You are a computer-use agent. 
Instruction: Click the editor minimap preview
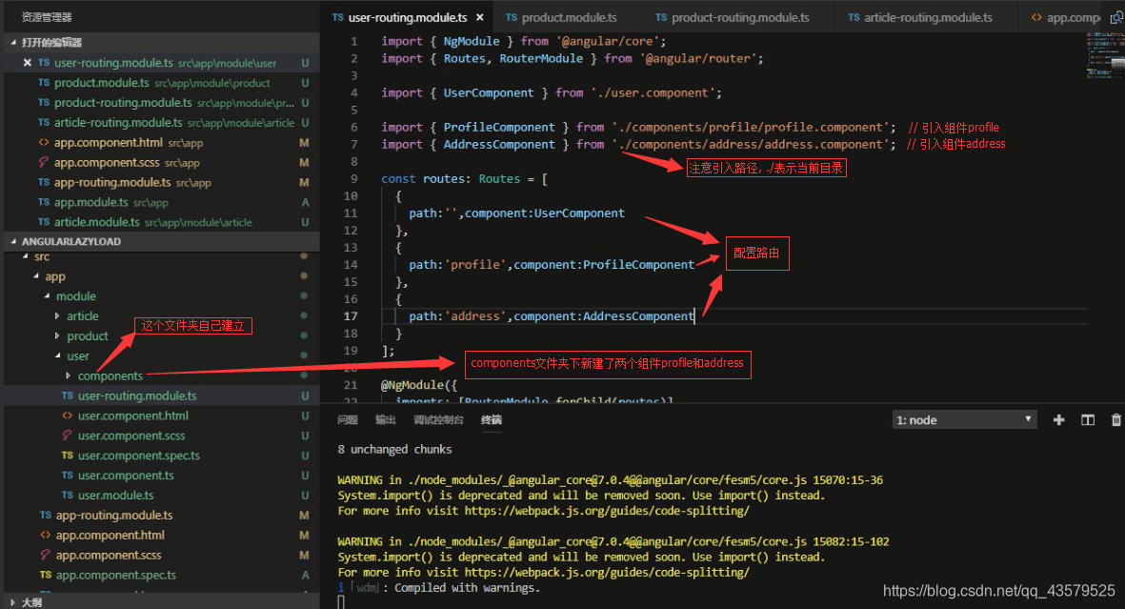(x=1106, y=56)
